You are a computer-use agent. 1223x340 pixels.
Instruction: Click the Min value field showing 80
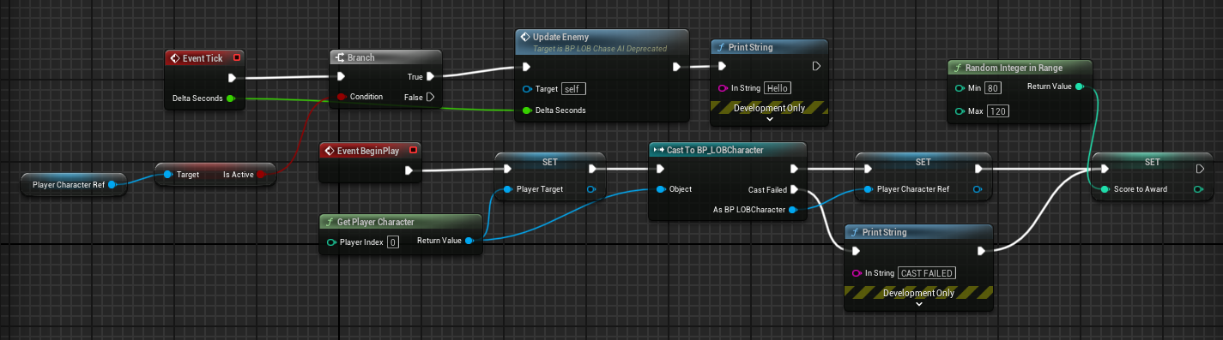click(995, 87)
